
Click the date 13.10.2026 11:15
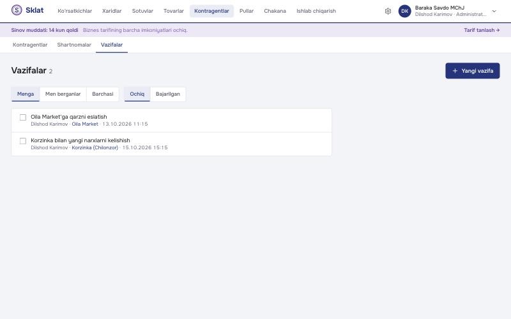coord(125,124)
